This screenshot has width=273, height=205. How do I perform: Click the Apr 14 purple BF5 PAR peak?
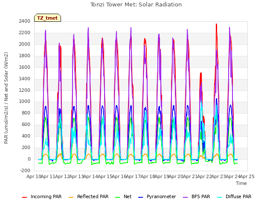88,28
